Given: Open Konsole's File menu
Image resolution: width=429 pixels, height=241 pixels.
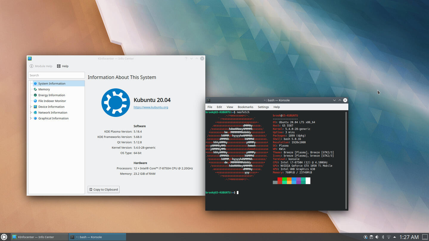Looking at the screenshot, I should pyautogui.click(x=210, y=107).
